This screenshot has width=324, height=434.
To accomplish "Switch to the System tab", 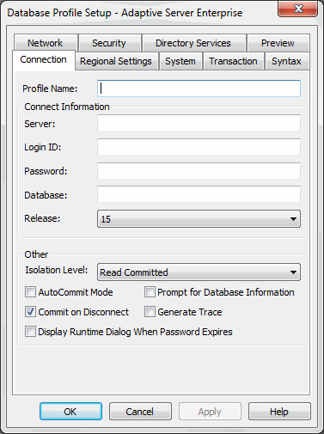I will coord(180,61).
